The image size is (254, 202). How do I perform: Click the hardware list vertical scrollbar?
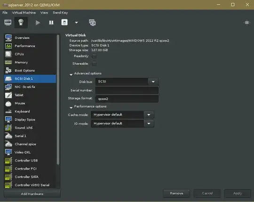[58, 99]
